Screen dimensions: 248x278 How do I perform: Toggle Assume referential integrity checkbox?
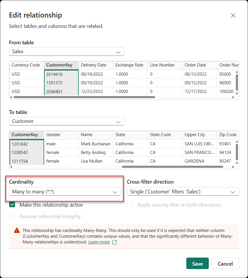pyautogui.click(x=12, y=216)
